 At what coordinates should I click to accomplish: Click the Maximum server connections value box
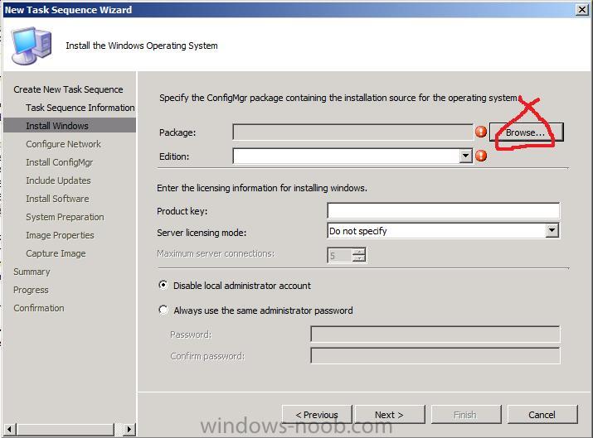pyautogui.click(x=339, y=255)
